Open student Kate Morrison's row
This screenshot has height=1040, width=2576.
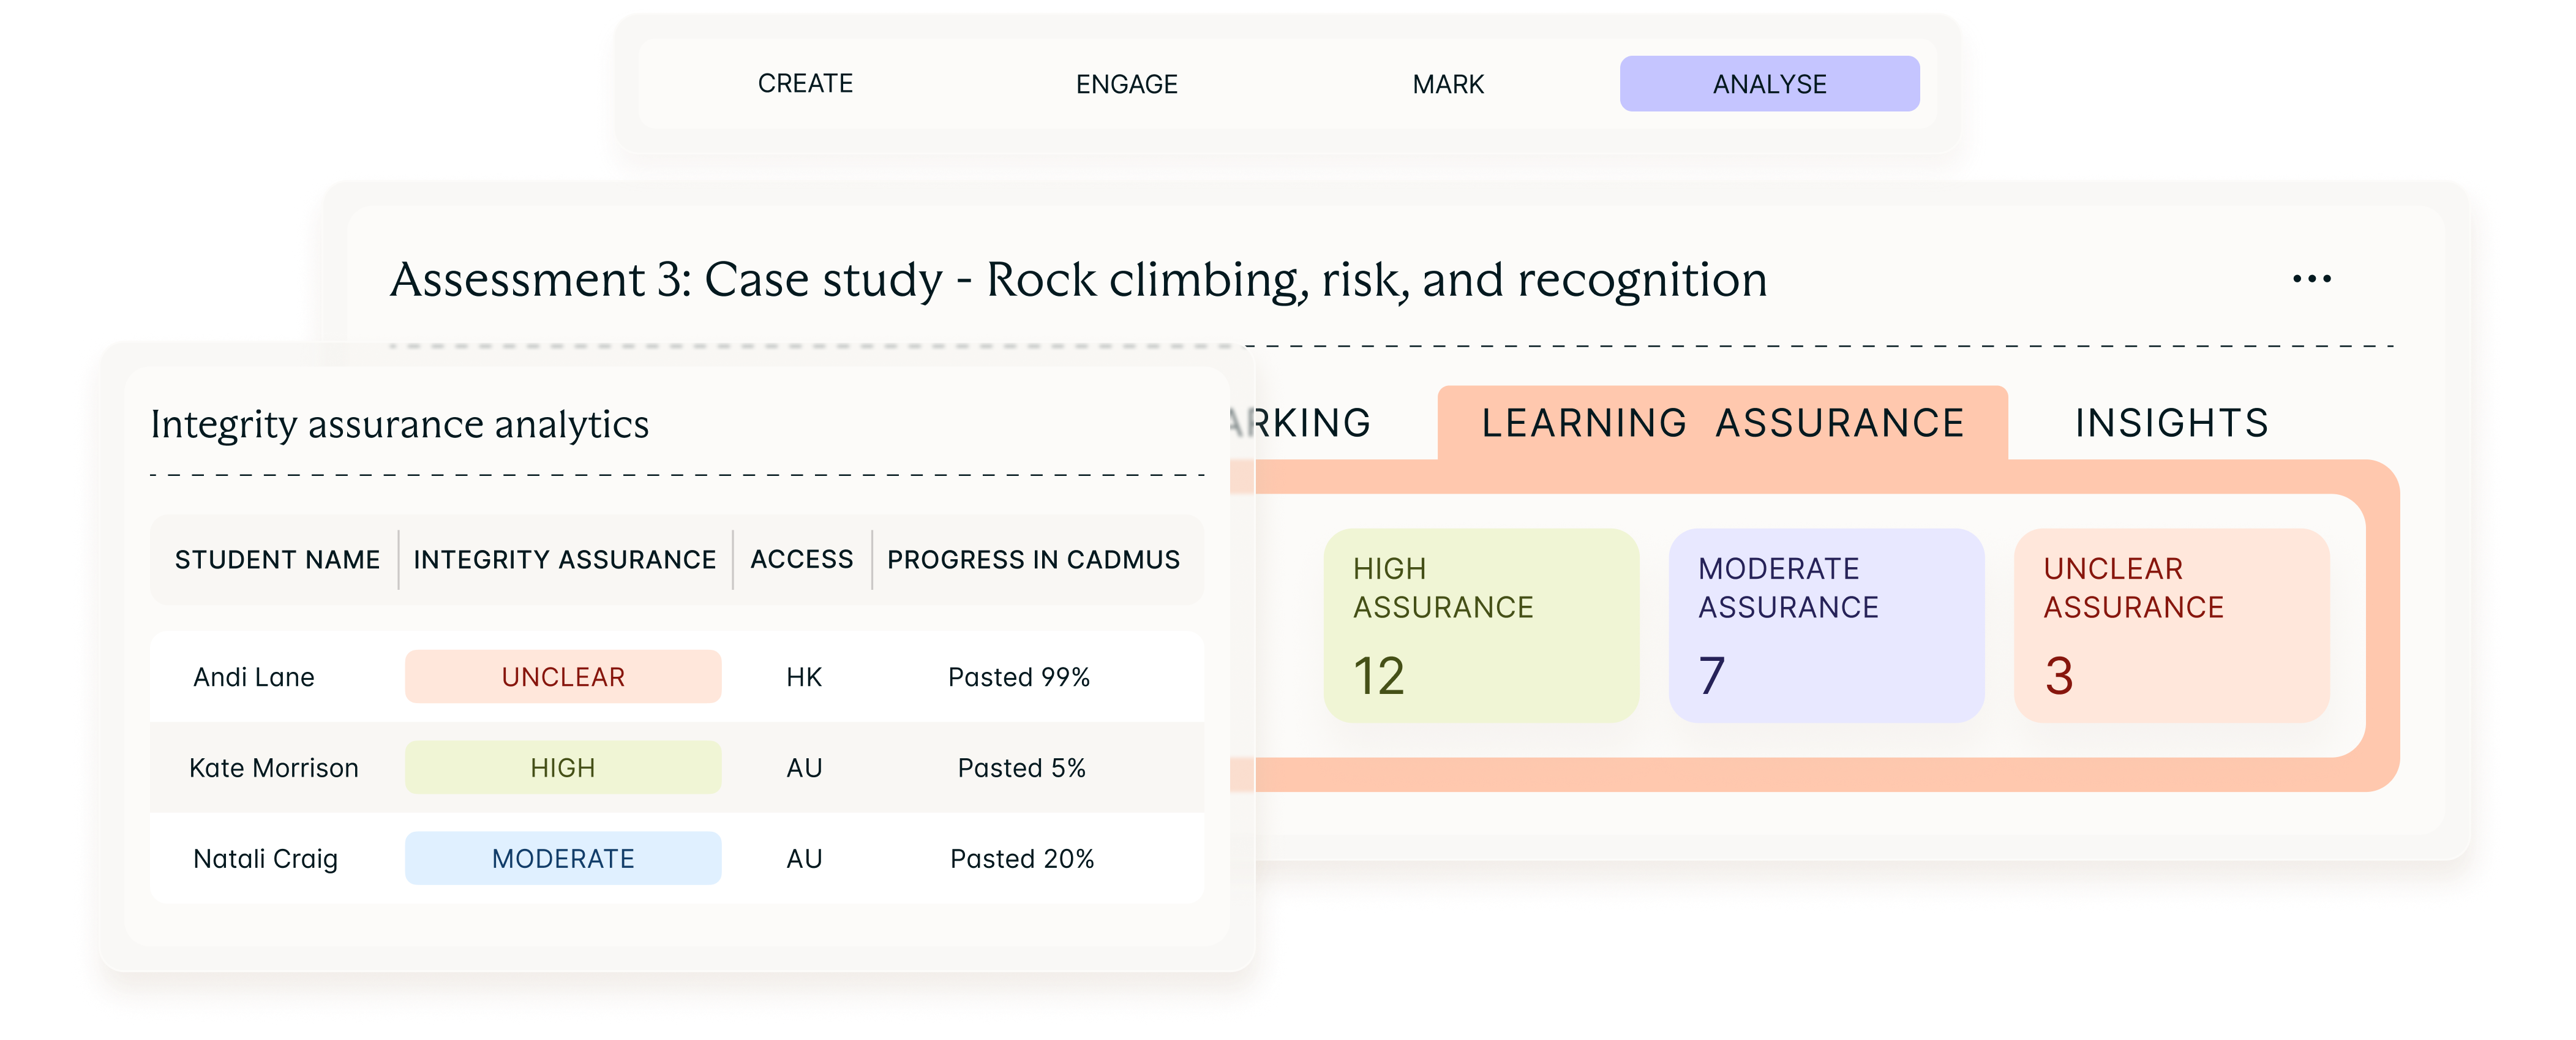(x=677, y=768)
